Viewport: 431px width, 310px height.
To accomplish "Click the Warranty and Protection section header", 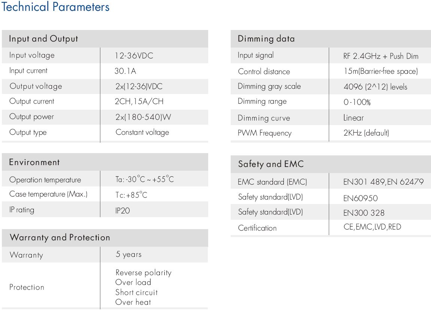I will tap(60, 238).
